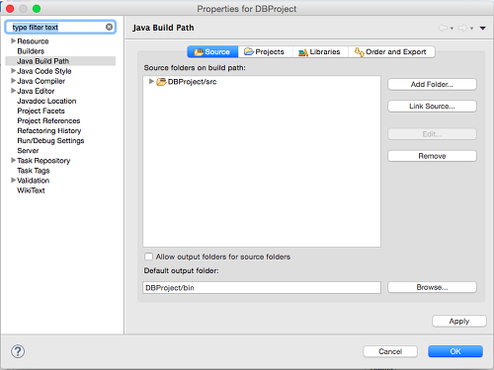Select the DBProject/src entry text

192,82
